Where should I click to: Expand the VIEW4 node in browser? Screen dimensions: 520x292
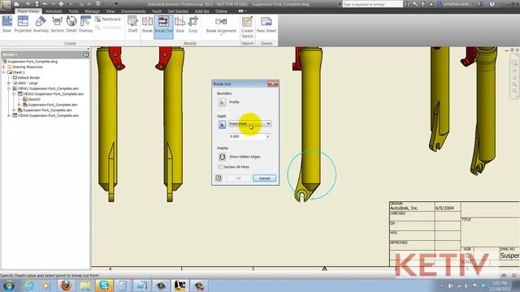9,115
